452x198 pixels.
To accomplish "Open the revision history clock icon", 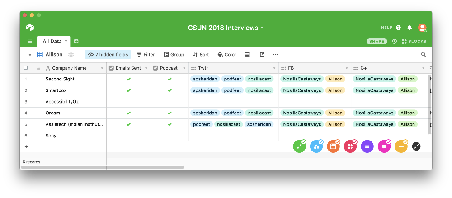I will click(394, 41).
